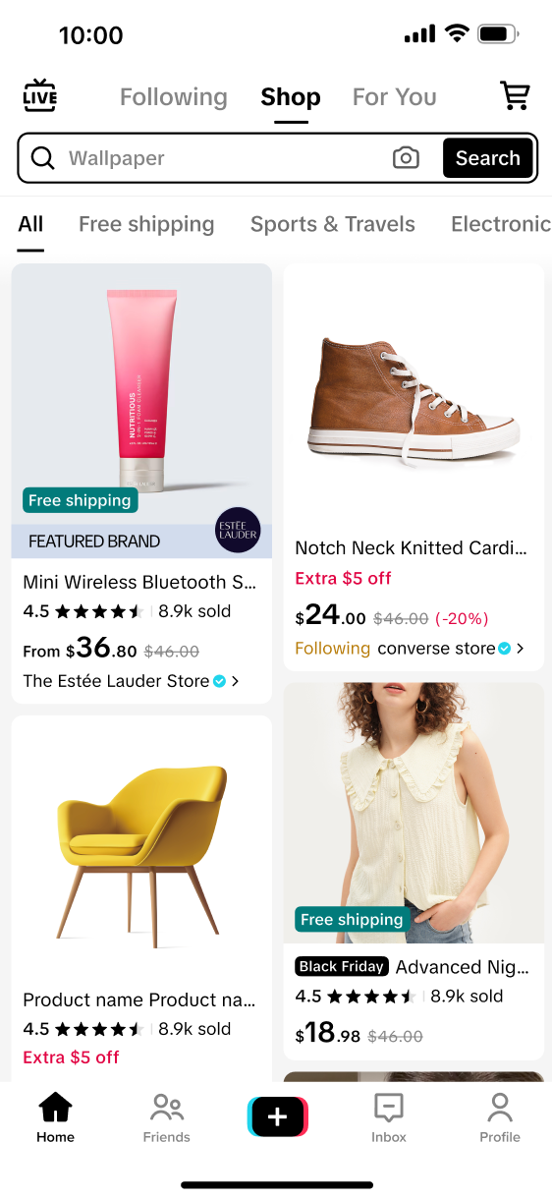
Task: Go to the Profile icon
Action: 500,1108
